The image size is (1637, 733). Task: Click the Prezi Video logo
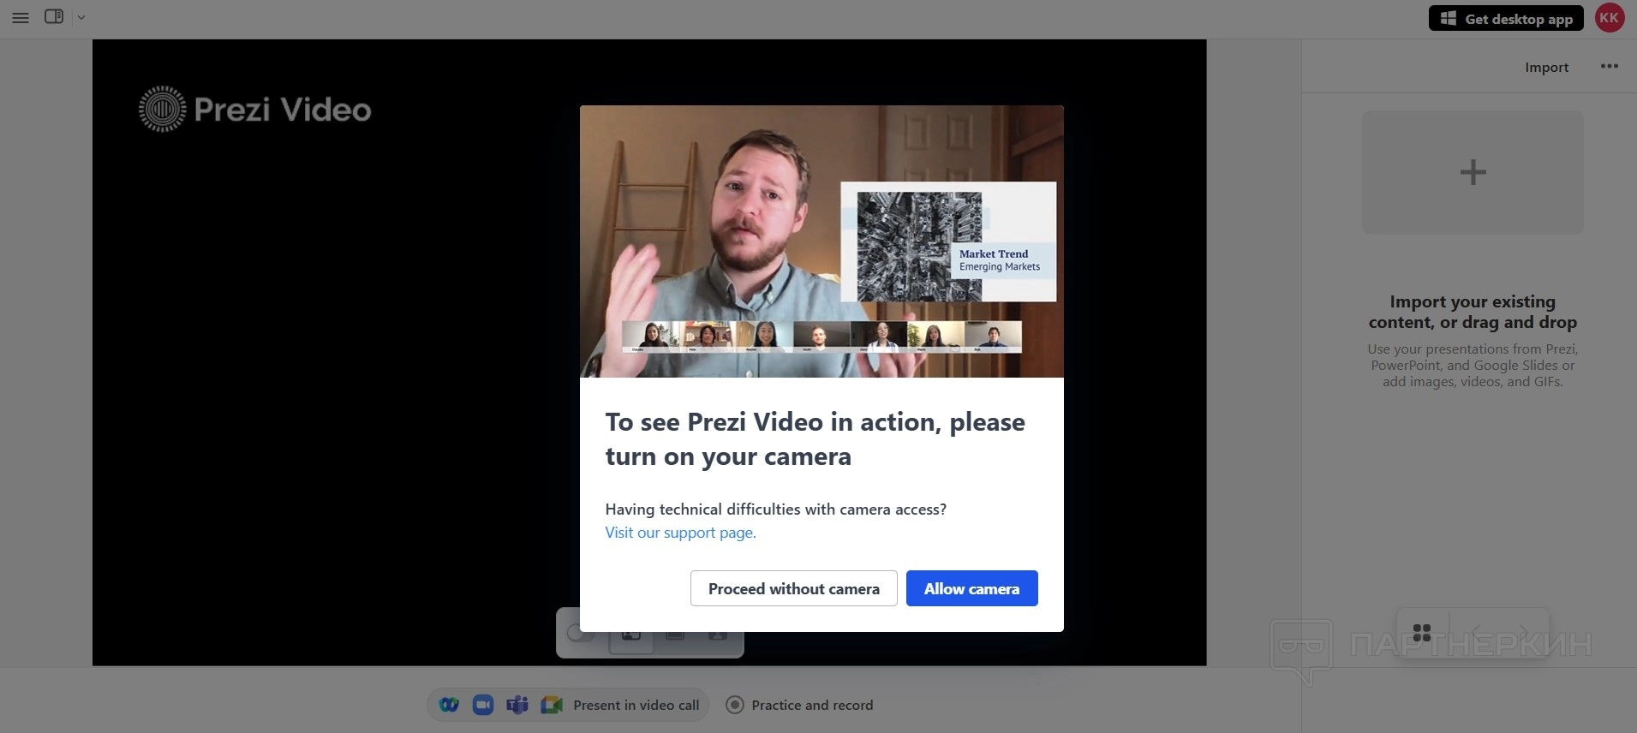click(x=255, y=109)
